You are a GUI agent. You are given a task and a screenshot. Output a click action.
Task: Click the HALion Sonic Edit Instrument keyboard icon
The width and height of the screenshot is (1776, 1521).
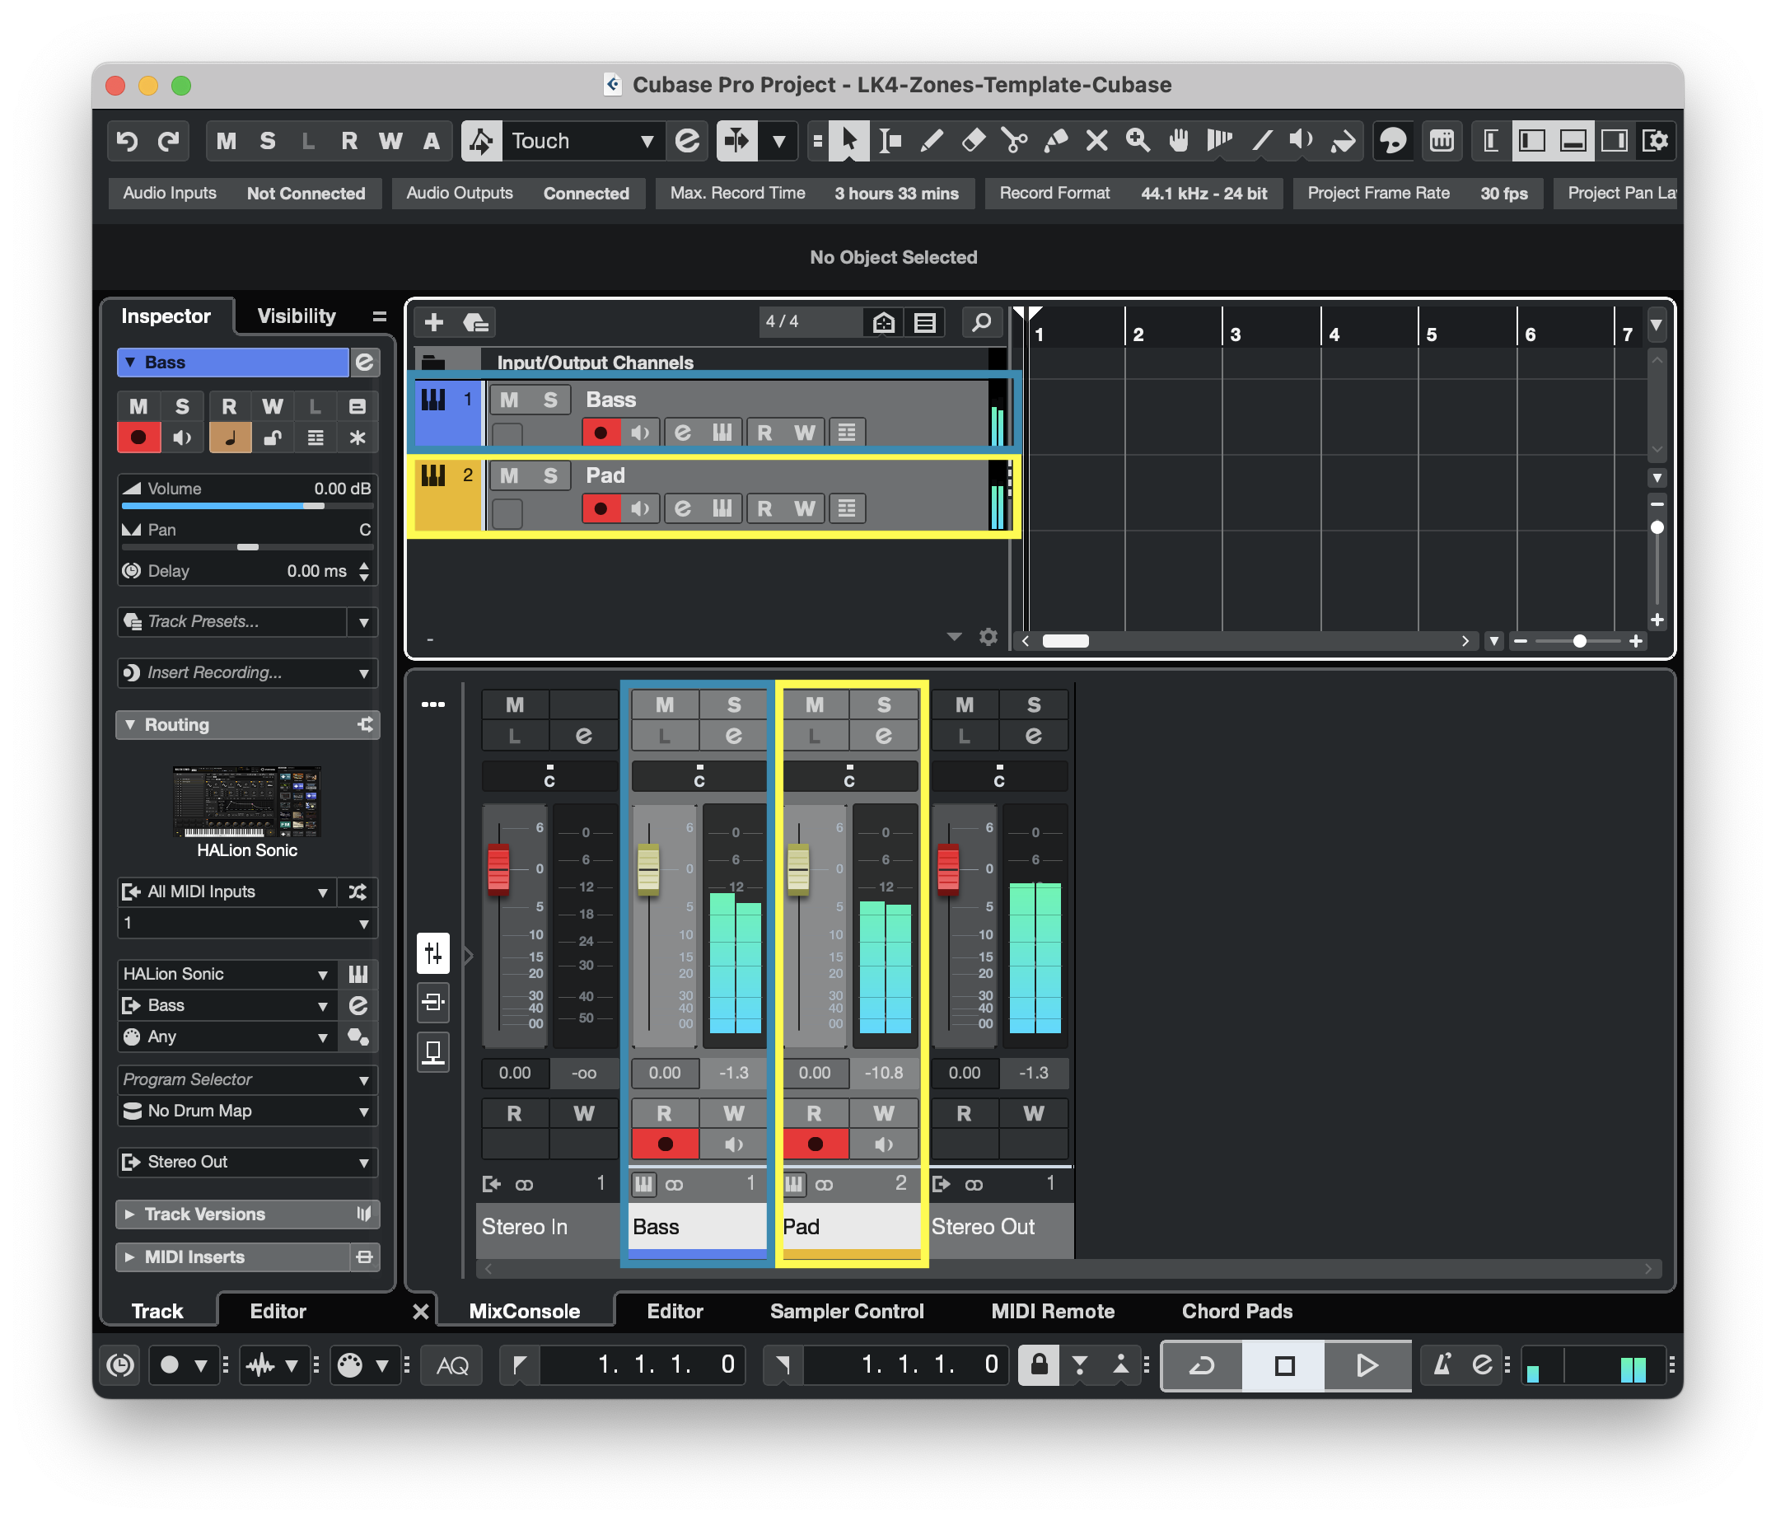[x=358, y=974]
